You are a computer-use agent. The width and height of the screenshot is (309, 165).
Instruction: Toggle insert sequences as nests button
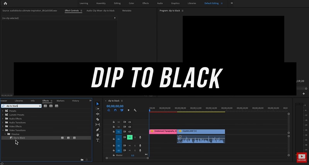[109, 110]
